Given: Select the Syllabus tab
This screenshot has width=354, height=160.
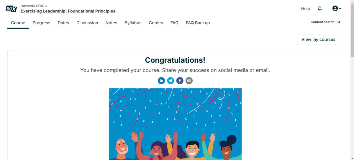Looking at the screenshot, I should (133, 23).
